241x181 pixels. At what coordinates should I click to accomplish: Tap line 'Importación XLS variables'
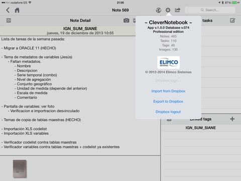(25, 133)
